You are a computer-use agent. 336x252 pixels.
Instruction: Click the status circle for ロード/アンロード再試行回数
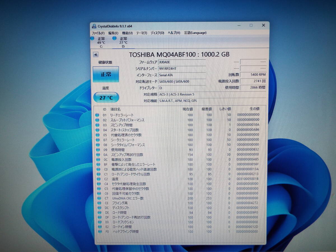tap(100, 217)
